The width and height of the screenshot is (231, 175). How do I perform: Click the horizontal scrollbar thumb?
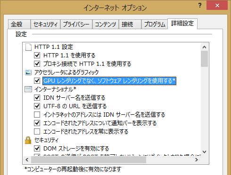click(89, 160)
